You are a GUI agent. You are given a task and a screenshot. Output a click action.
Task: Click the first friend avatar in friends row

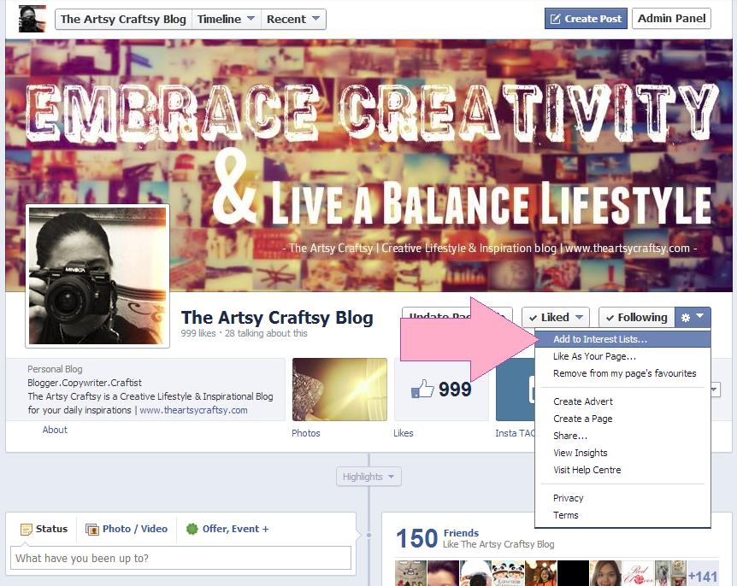(x=410, y=573)
